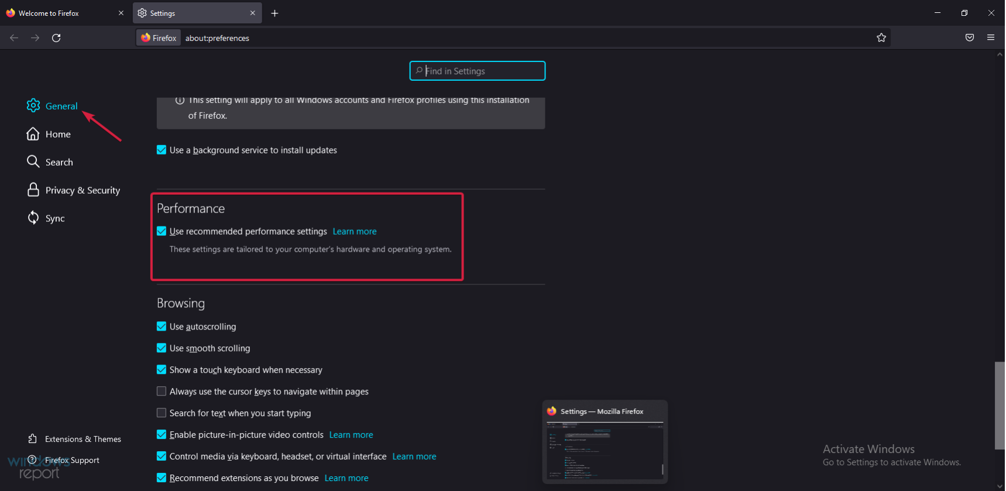This screenshot has height=491, width=1006.
Task: Click the scrollbar down arrow
Action: click(1000, 486)
